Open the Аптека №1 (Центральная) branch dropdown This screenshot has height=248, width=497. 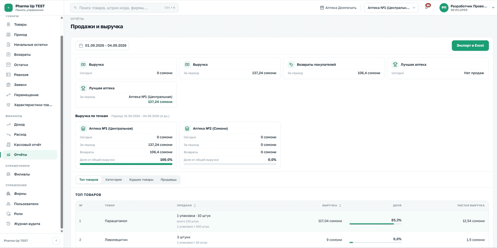coord(391,8)
